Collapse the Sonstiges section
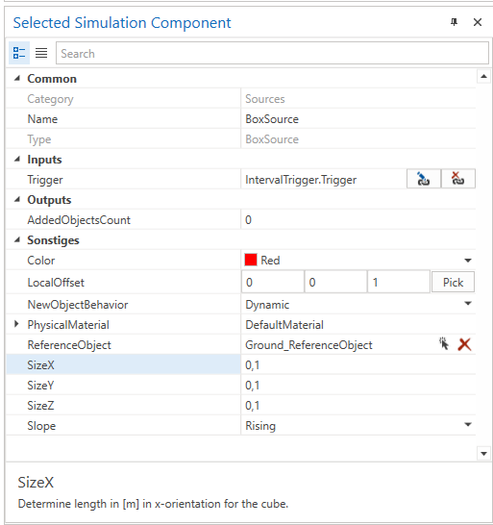Image resolution: width=493 pixels, height=525 pixels. point(17,239)
